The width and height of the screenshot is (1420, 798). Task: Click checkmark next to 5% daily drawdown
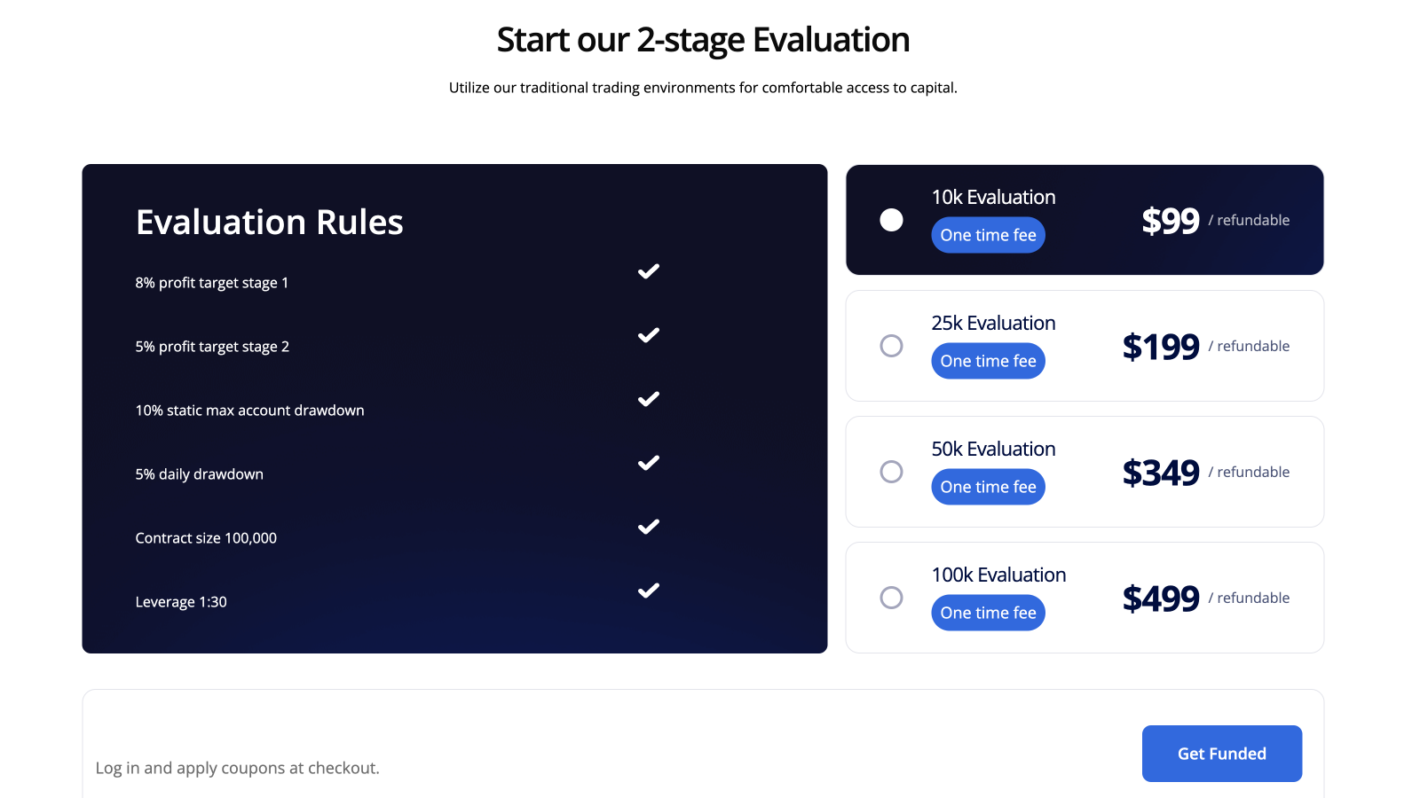[649, 463]
